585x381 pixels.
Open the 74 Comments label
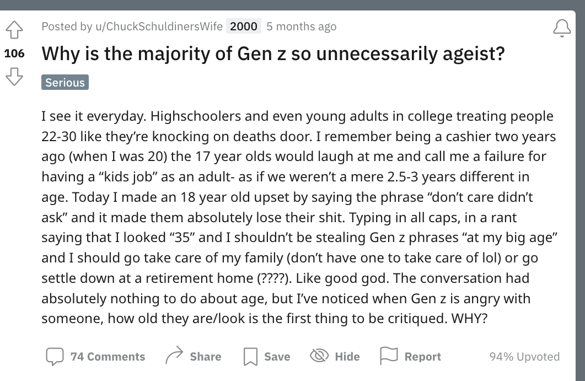click(x=108, y=357)
